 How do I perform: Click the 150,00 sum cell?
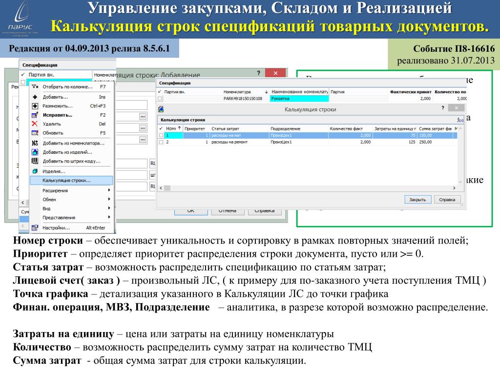(435, 136)
